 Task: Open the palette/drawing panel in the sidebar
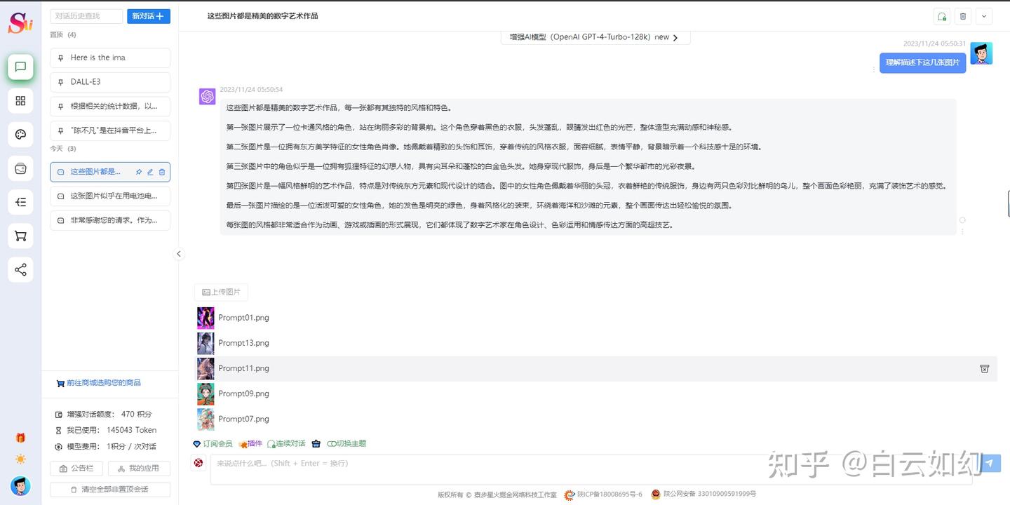(20, 135)
